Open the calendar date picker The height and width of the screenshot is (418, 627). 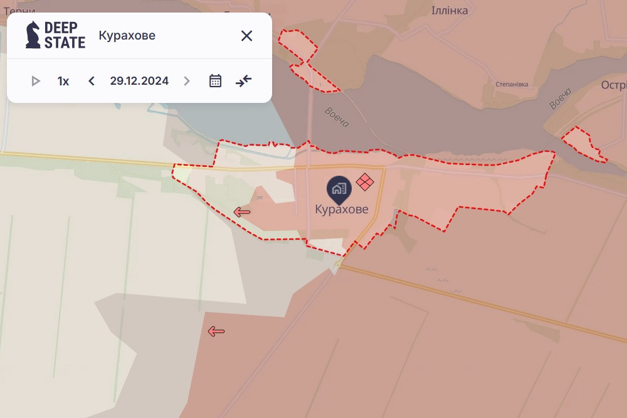click(215, 81)
